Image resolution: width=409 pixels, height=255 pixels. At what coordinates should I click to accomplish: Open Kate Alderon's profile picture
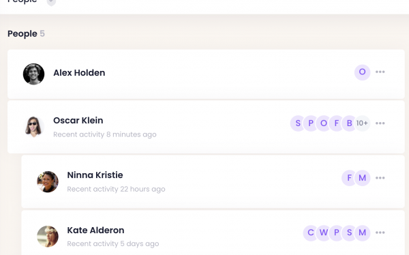48,237
